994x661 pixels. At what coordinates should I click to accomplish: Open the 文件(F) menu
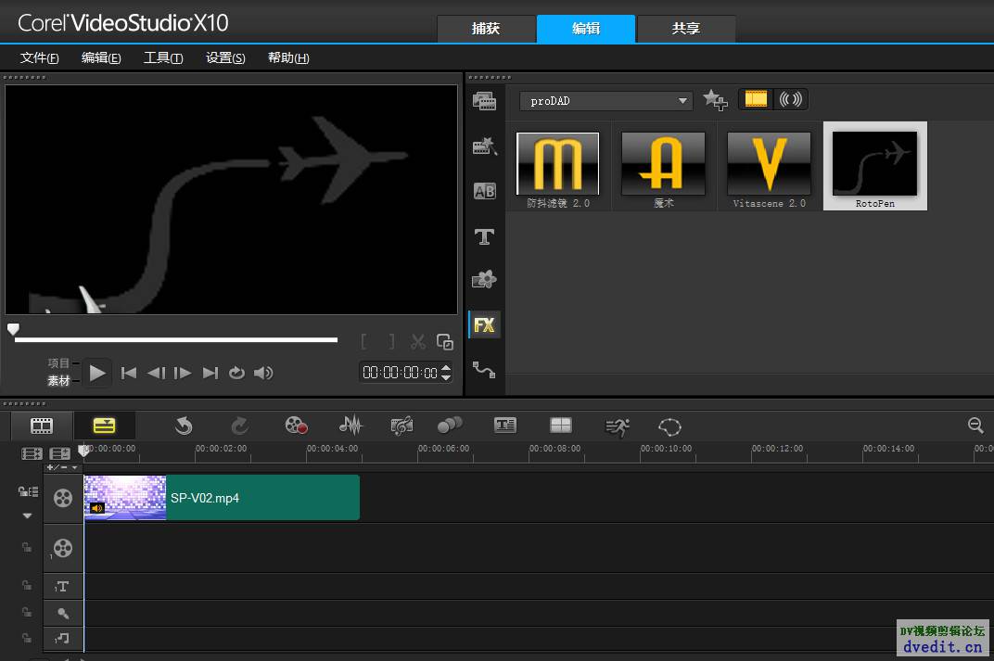click(x=39, y=57)
